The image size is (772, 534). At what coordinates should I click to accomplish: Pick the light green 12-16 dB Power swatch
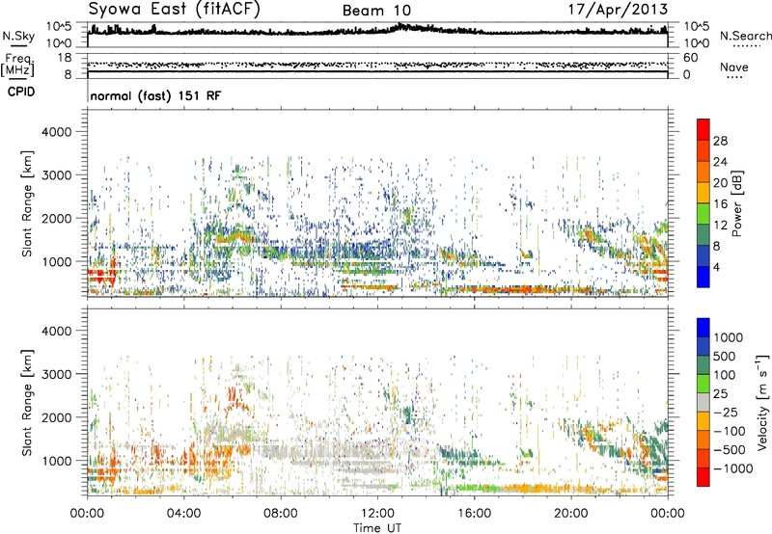click(x=703, y=213)
